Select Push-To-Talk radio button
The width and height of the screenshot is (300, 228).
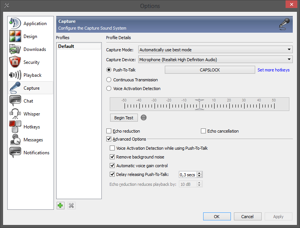point(109,70)
